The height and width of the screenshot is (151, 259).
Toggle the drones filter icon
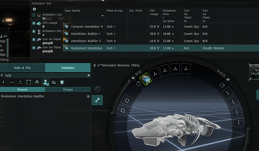point(37,82)
